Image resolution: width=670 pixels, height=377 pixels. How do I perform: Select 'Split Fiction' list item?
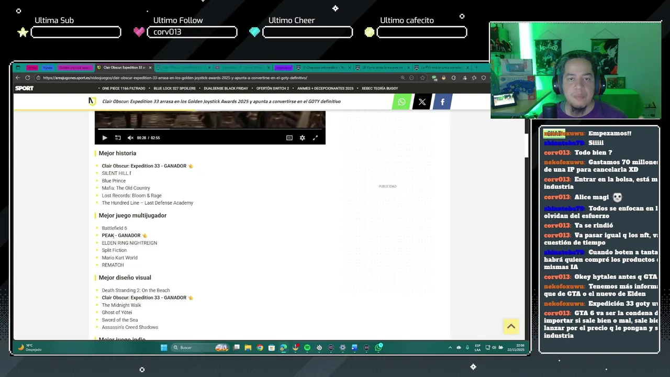coord(114,250)
